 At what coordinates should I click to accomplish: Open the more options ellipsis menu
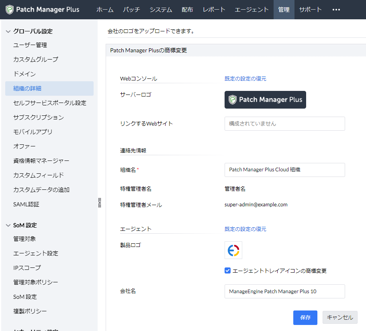click(x=336, y=10)
